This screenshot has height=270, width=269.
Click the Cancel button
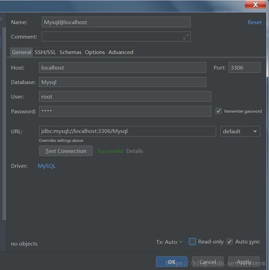coord(208,262)
